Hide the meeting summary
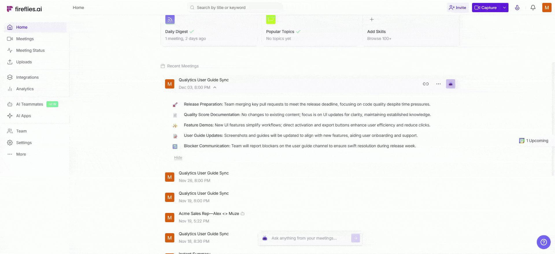 pos(178,158)
